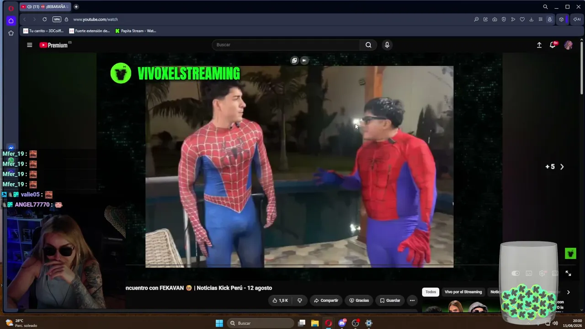Select the YouTube ¡BEBARAÑA browser tab

coord(45,7)
